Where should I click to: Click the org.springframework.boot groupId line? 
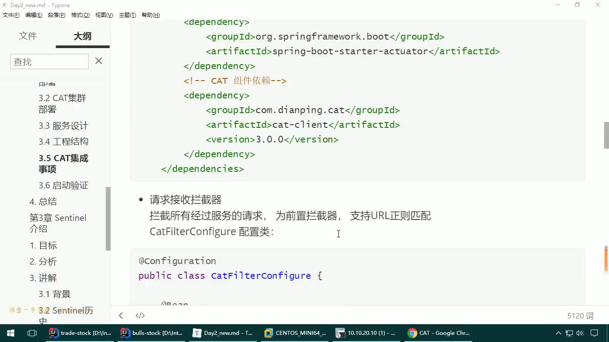point(325,37)
